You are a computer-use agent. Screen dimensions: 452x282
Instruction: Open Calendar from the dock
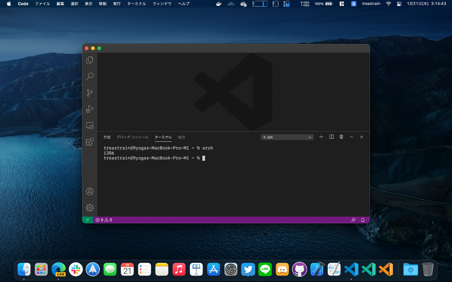(x=127, y=269)
